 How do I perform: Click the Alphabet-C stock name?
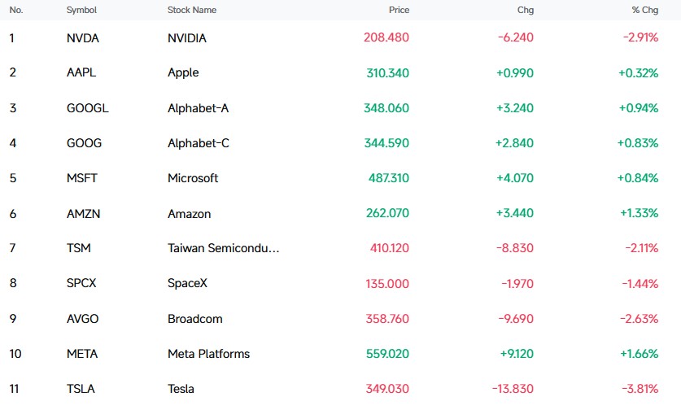pos(198,143)
